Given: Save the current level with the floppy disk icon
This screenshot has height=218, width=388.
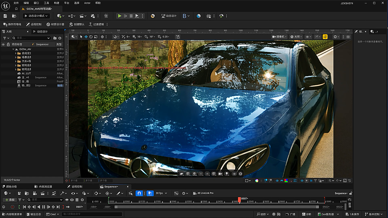Looking at the screenshot, I should 5,16.
